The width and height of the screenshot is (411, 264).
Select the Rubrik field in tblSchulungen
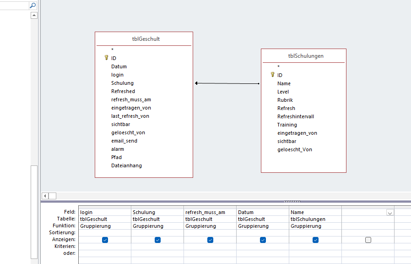[285, 100]
